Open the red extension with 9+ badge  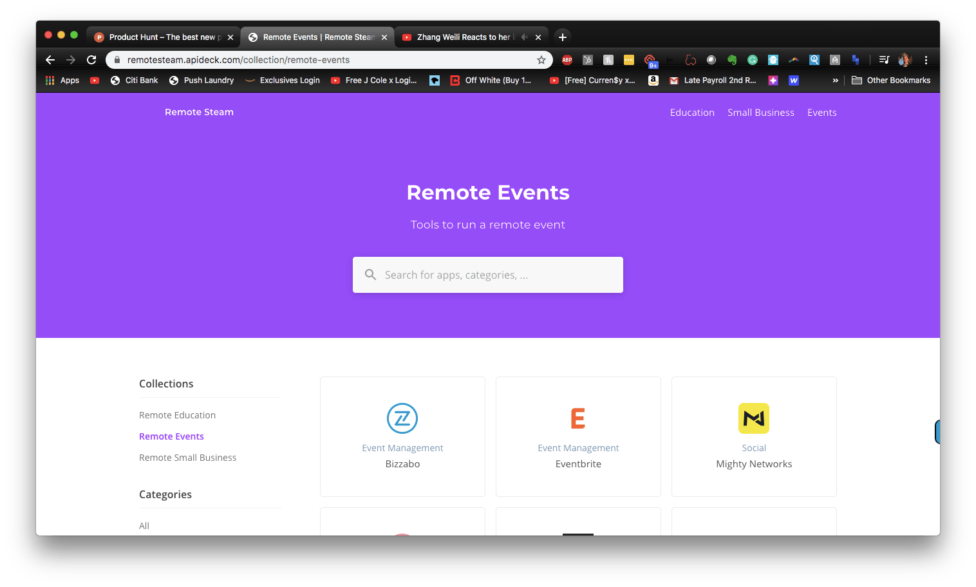(650, 61)
